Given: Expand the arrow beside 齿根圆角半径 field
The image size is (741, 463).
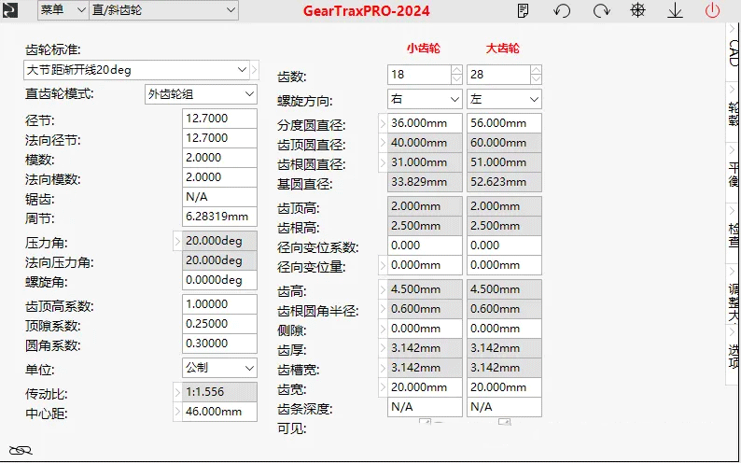Looking at the screenshot, I should point(383,309).
